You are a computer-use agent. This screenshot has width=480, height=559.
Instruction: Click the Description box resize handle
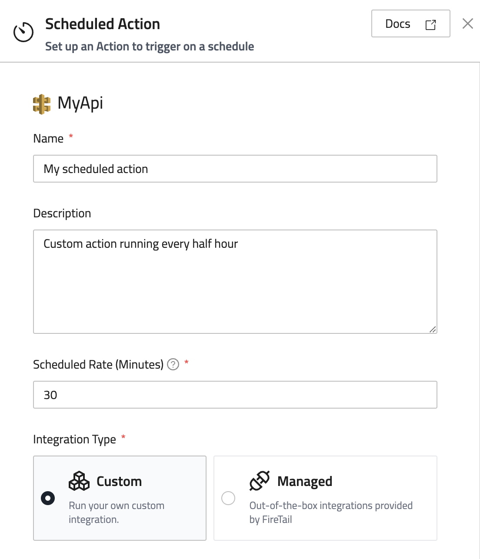tap(433, 329)
